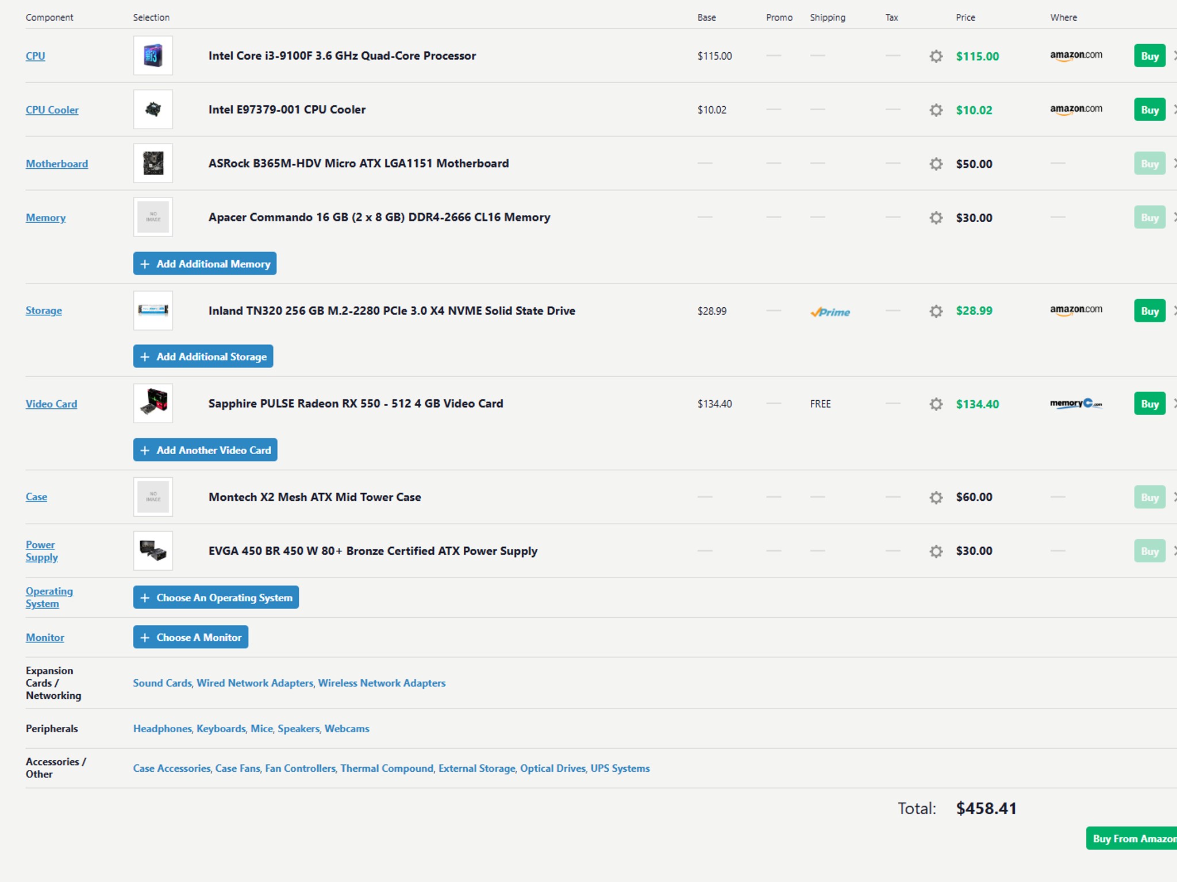The height and width of the screenshot is (882, 1177).
Task: Click Buy for Apacer Commando memory
Action: pyautogui.click(x=1149, y=218)
